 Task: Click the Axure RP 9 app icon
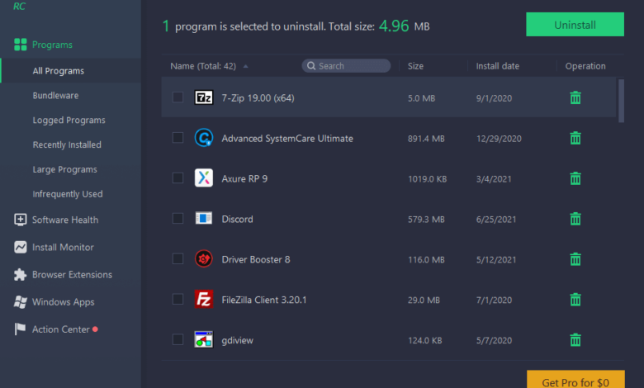204,178
